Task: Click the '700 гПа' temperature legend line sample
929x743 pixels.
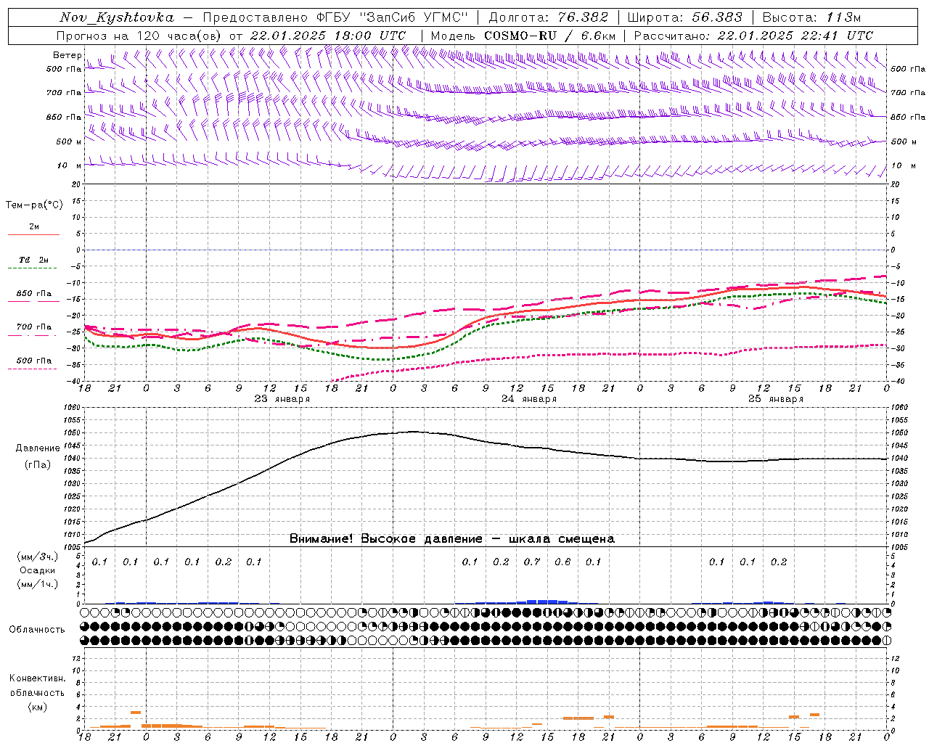Action: tap(33, 335)
